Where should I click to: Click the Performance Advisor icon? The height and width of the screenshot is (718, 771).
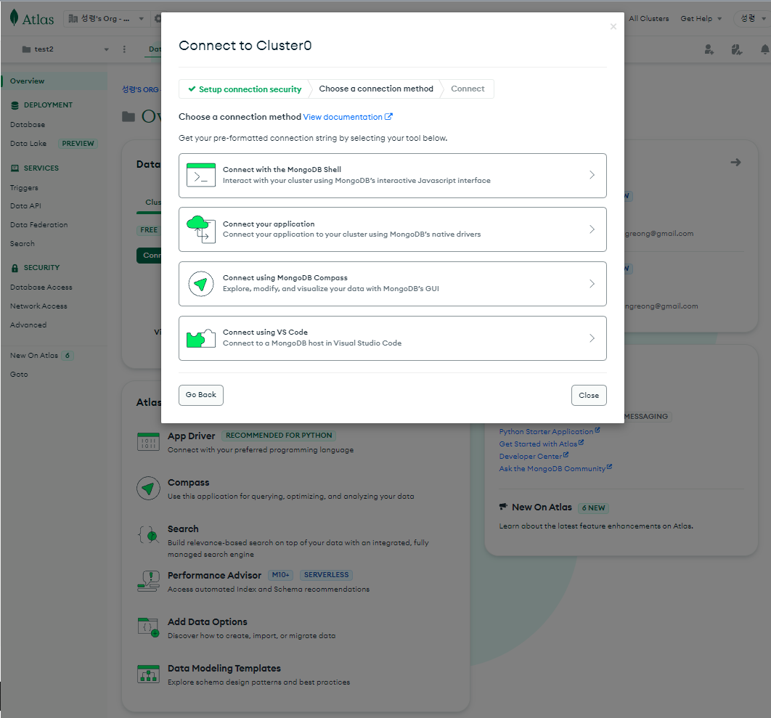coord(148,581)
